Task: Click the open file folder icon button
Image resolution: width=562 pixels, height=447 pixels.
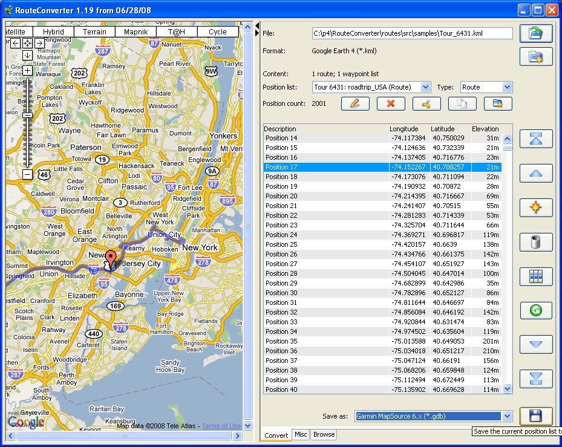Action: point(536,33)
